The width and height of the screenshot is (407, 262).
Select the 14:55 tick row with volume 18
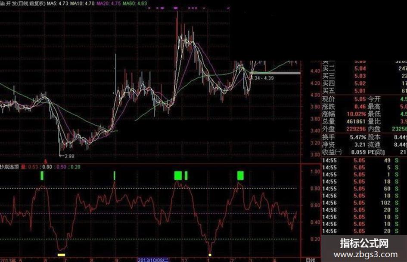pos(360,182)
